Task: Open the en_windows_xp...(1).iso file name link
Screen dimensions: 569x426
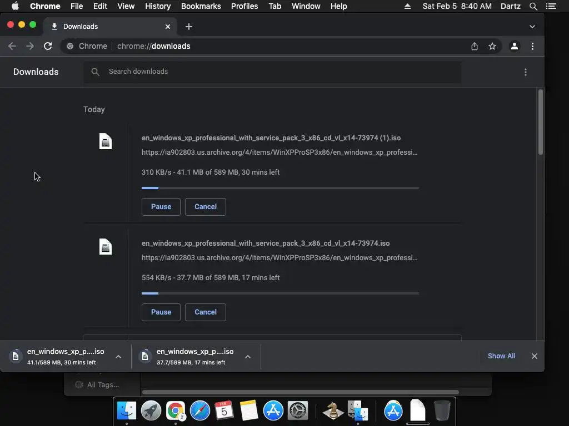Action: [271, 138]
